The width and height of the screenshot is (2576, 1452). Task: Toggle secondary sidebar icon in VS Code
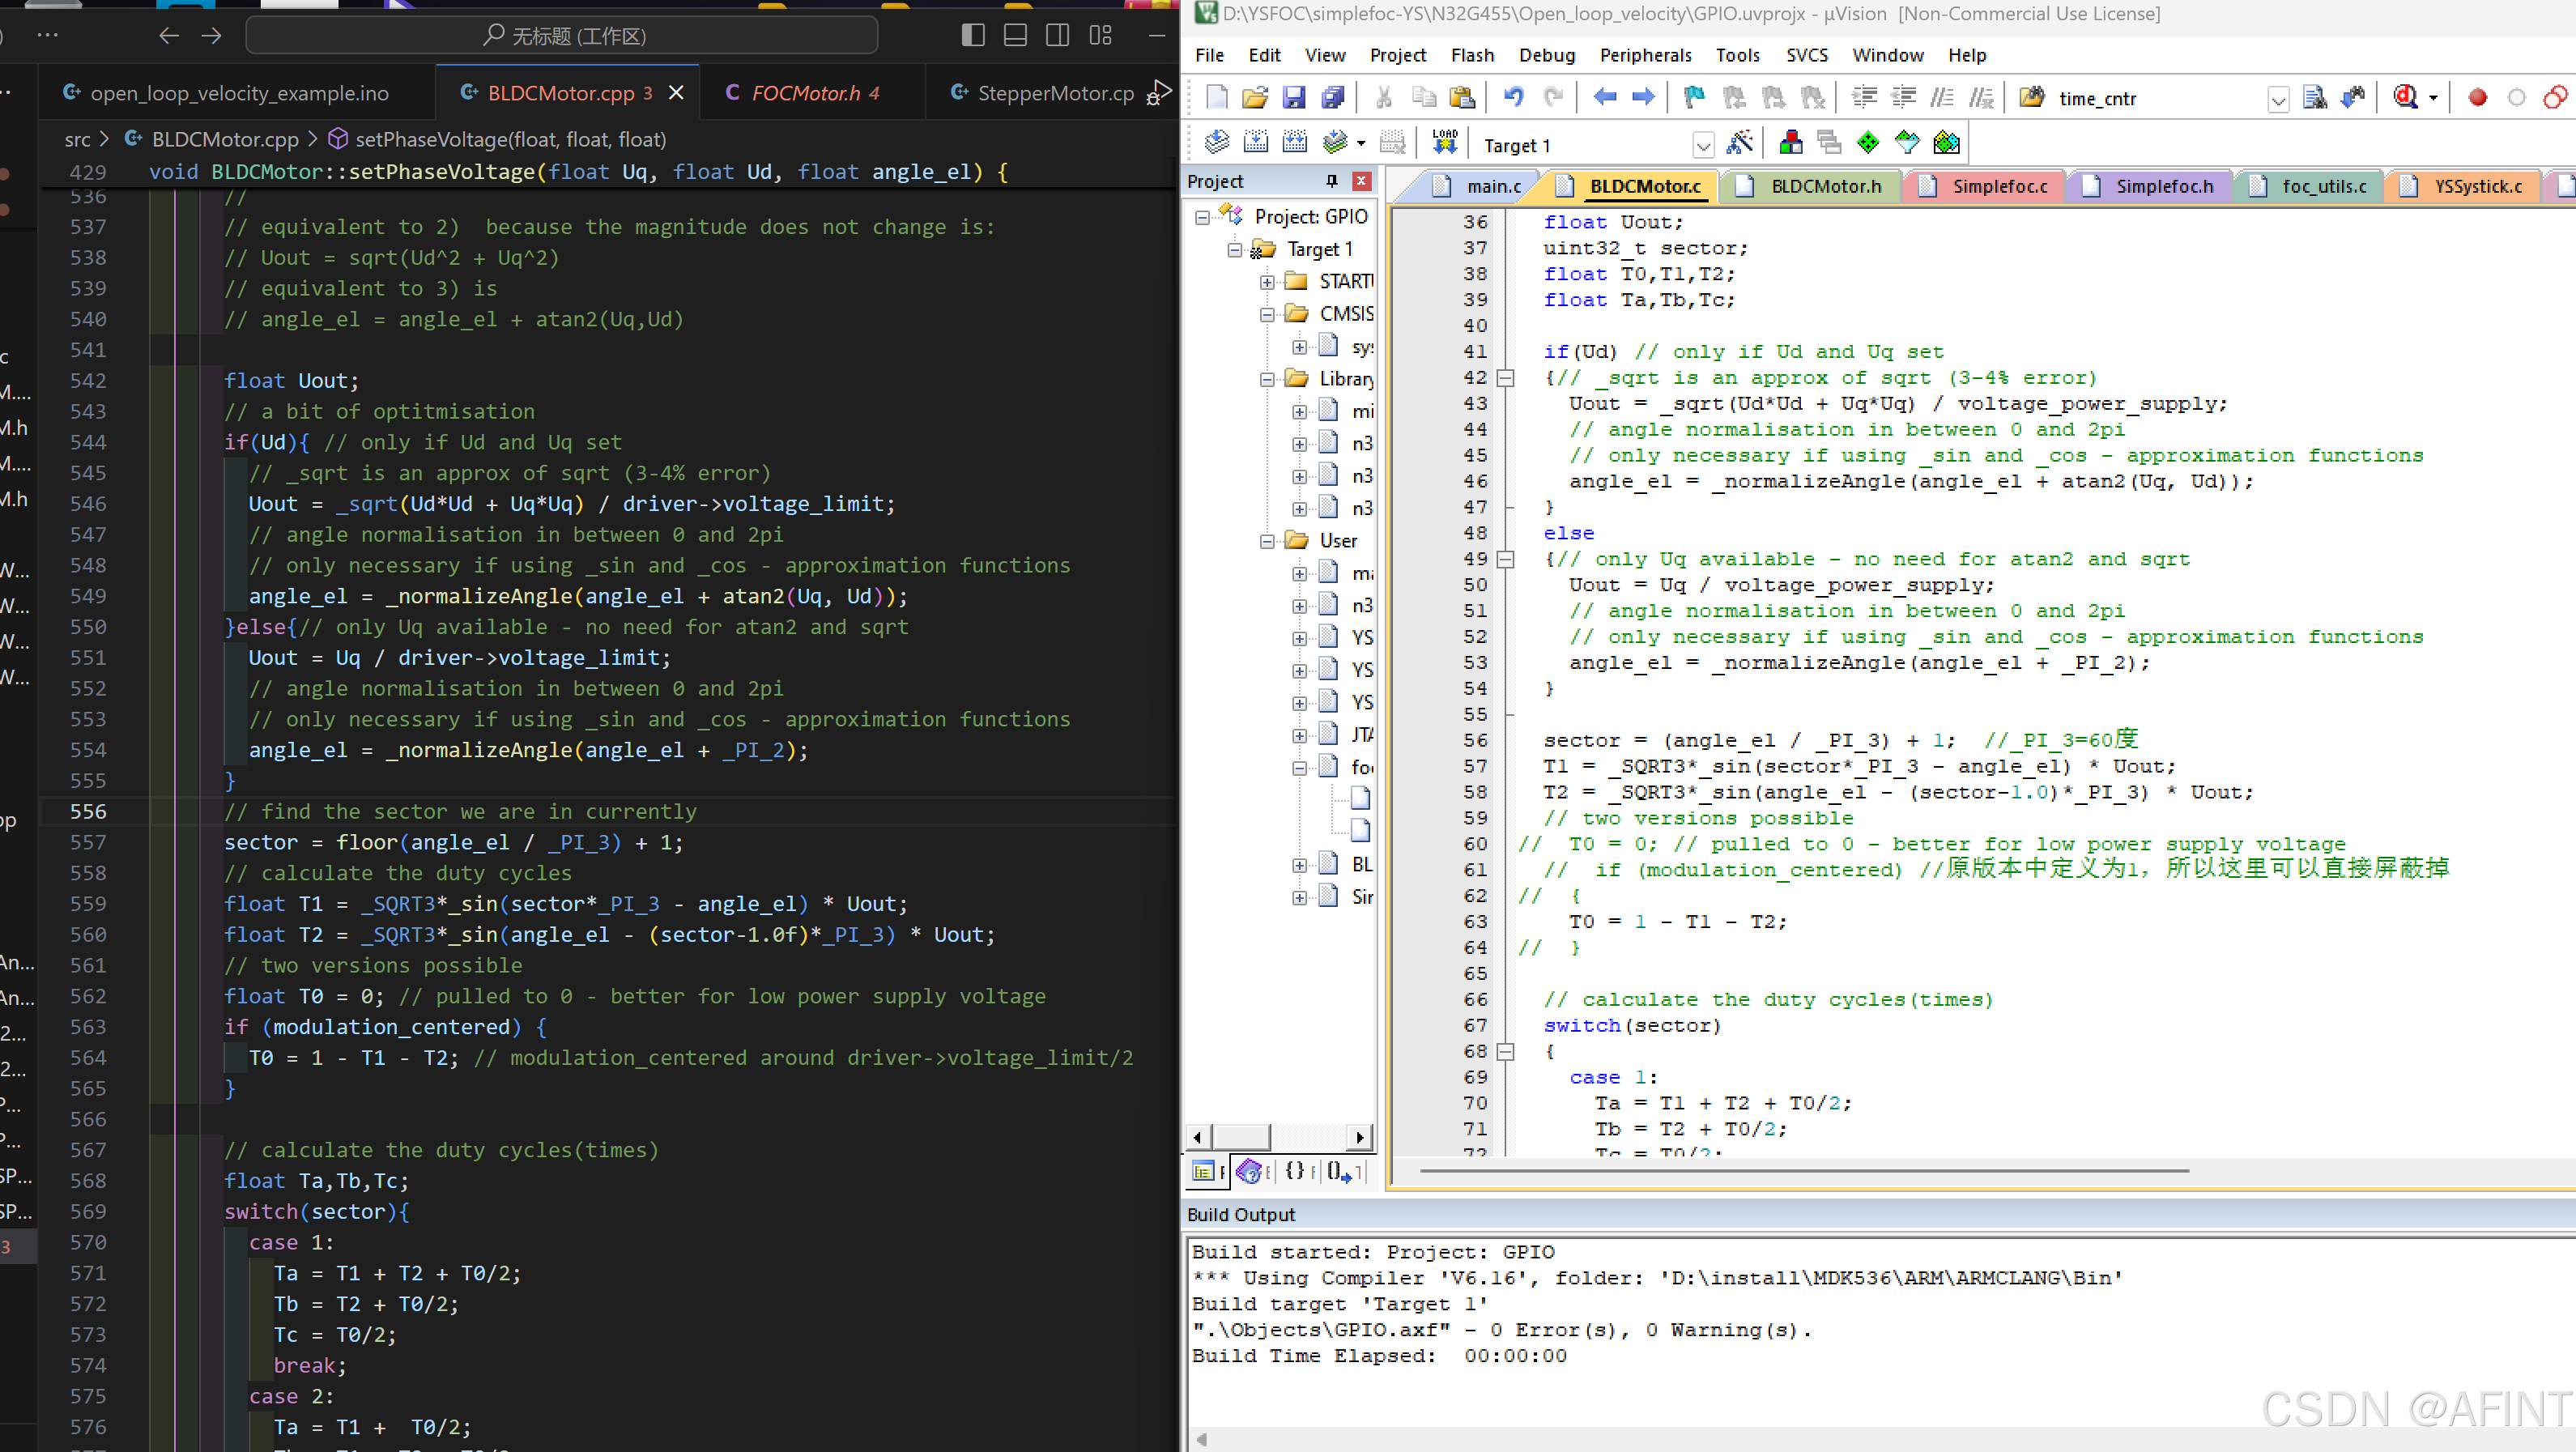point(1057,35)
